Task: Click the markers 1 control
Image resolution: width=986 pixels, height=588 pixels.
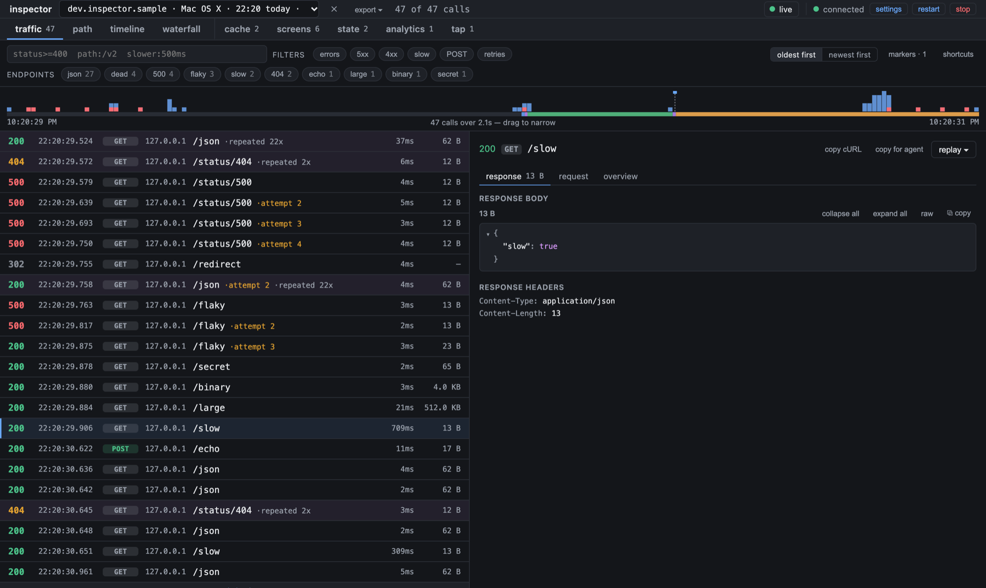Action: pyautogui.click(x=907, y=54)
